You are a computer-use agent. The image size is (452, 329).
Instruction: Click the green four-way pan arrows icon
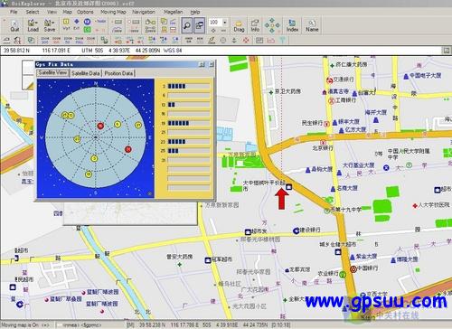(272, 25)
